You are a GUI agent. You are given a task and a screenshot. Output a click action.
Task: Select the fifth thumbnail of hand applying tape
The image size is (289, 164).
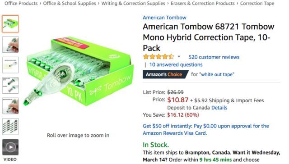[x=10, y=106]
